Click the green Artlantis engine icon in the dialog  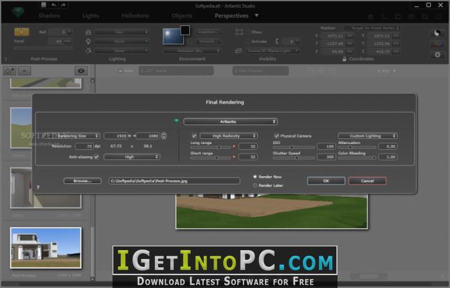177,121
